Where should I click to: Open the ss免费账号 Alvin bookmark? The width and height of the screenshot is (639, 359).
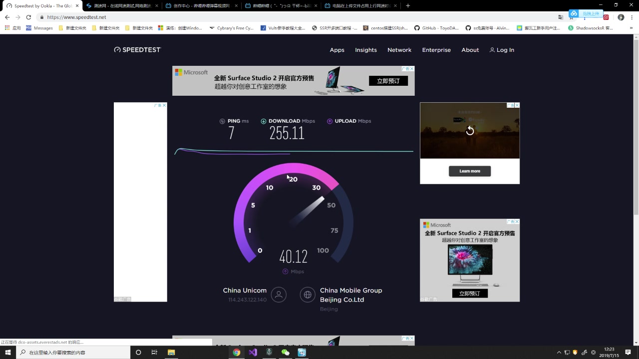[488, 28]
